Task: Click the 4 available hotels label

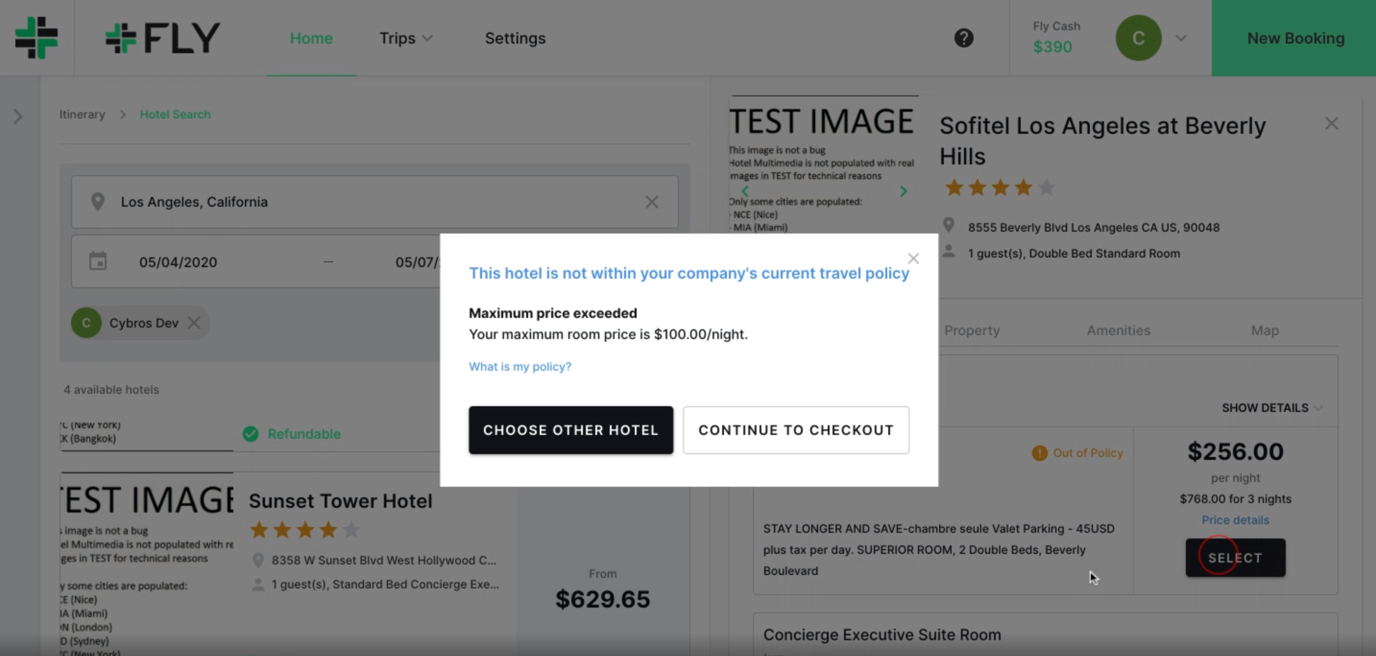Action: coord(111,389)
